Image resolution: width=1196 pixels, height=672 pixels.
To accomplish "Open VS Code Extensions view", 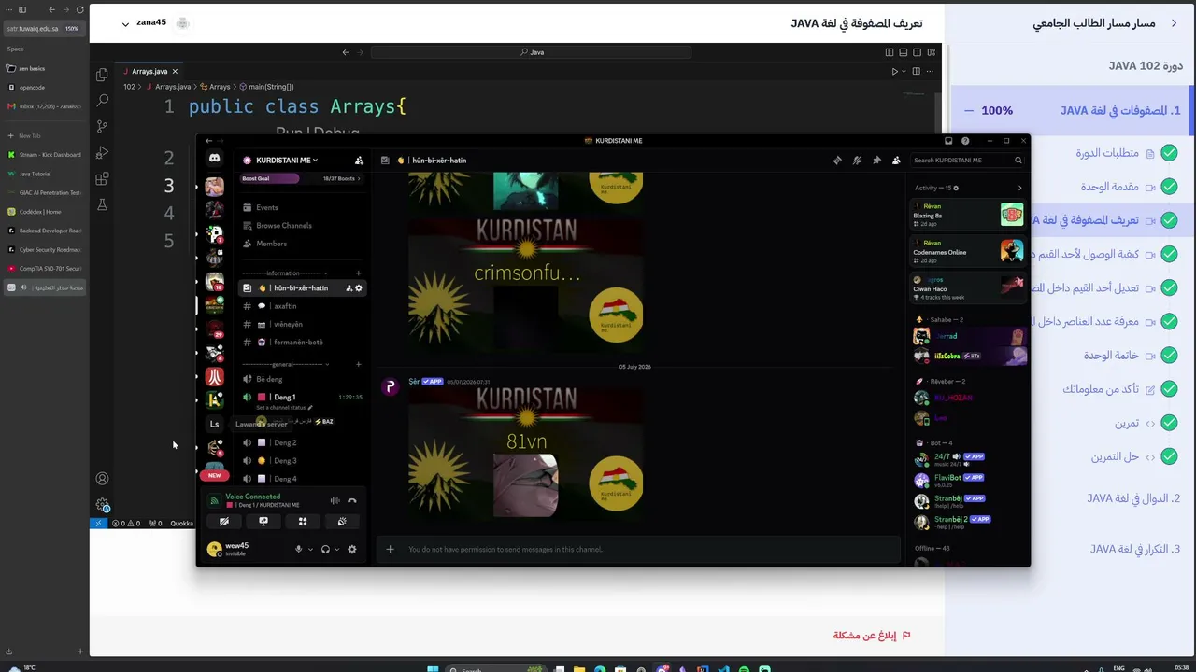I will 102,178.
